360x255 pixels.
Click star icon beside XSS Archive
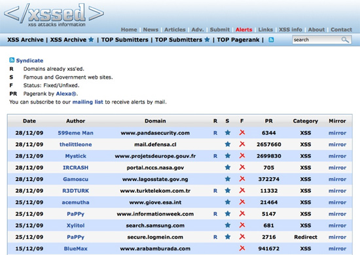click(91, 39)
